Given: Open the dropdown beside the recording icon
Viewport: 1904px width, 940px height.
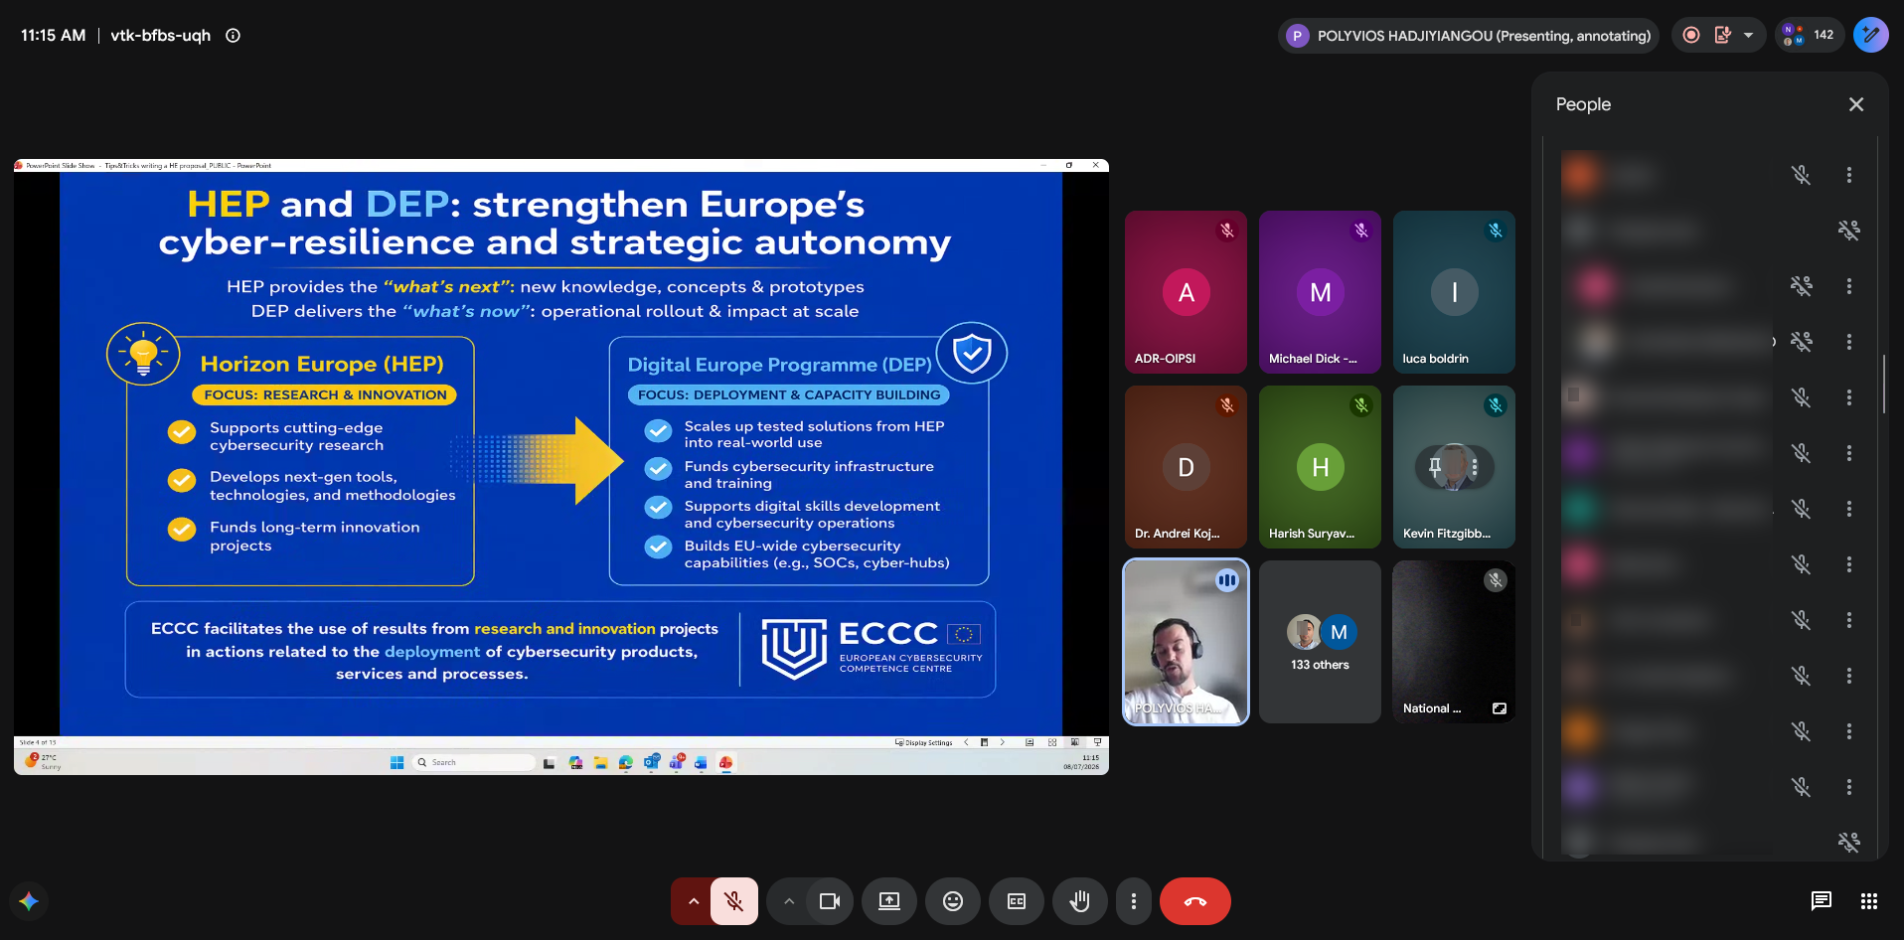Looking at the screenshot, I should [x=1748, y=36].
